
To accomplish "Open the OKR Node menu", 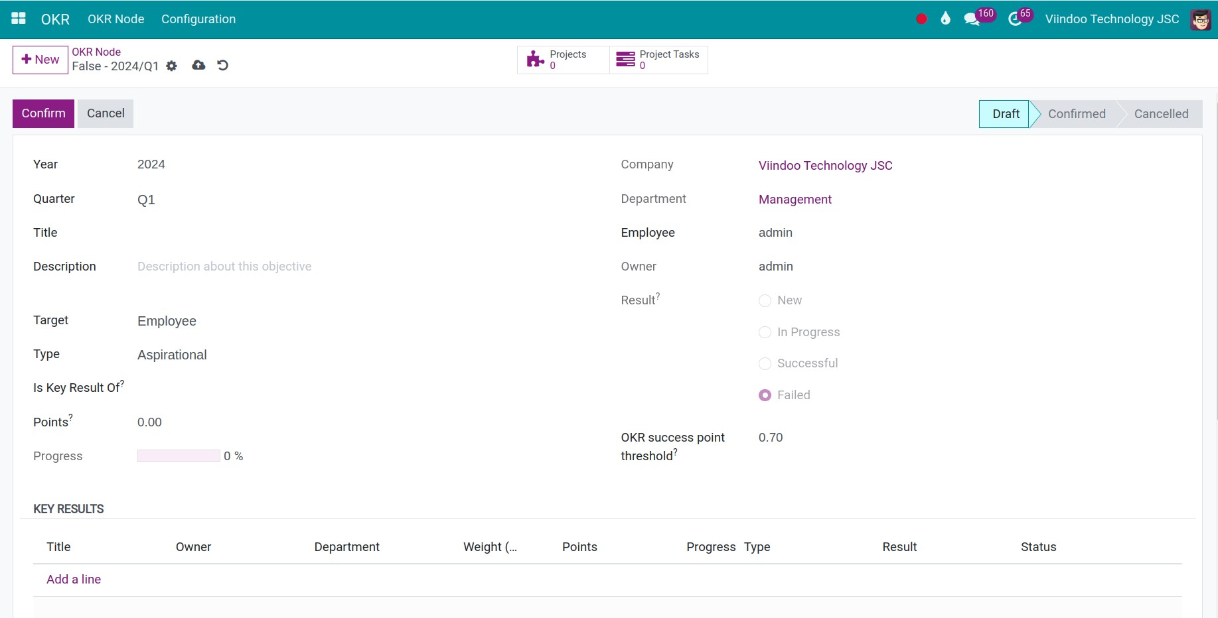I will (x=116, y=19).
